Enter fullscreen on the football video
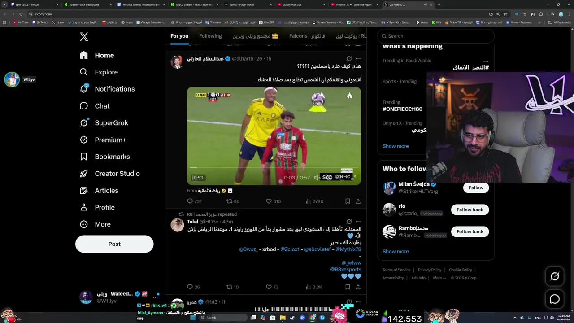 pos(353,178)
